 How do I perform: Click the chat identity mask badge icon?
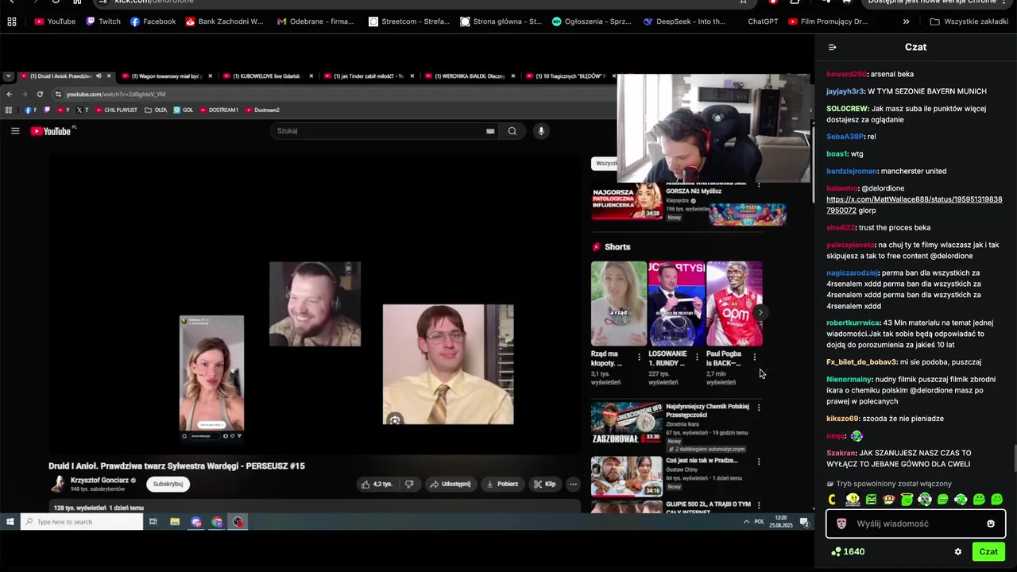click(841, 524)
